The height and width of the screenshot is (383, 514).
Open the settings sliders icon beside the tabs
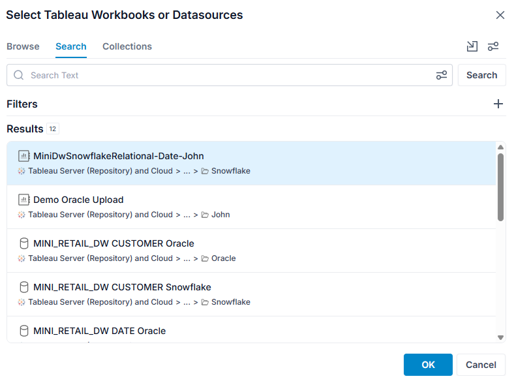click(493, 46)
